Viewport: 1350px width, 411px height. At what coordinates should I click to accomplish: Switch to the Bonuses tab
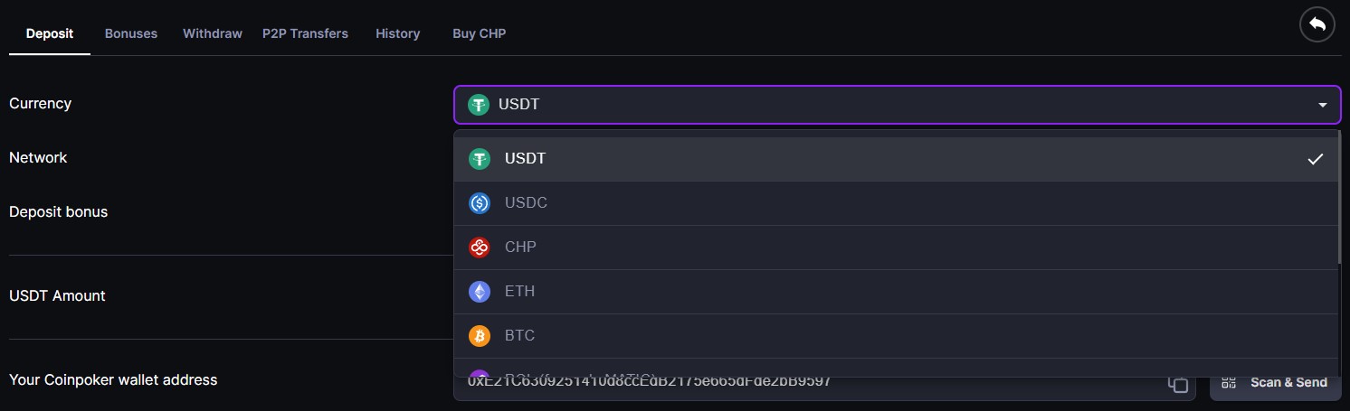pyautogui.click(x=131, y=33)
